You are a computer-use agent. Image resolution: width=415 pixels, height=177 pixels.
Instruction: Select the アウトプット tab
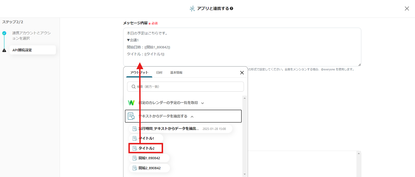coord(139,73)
